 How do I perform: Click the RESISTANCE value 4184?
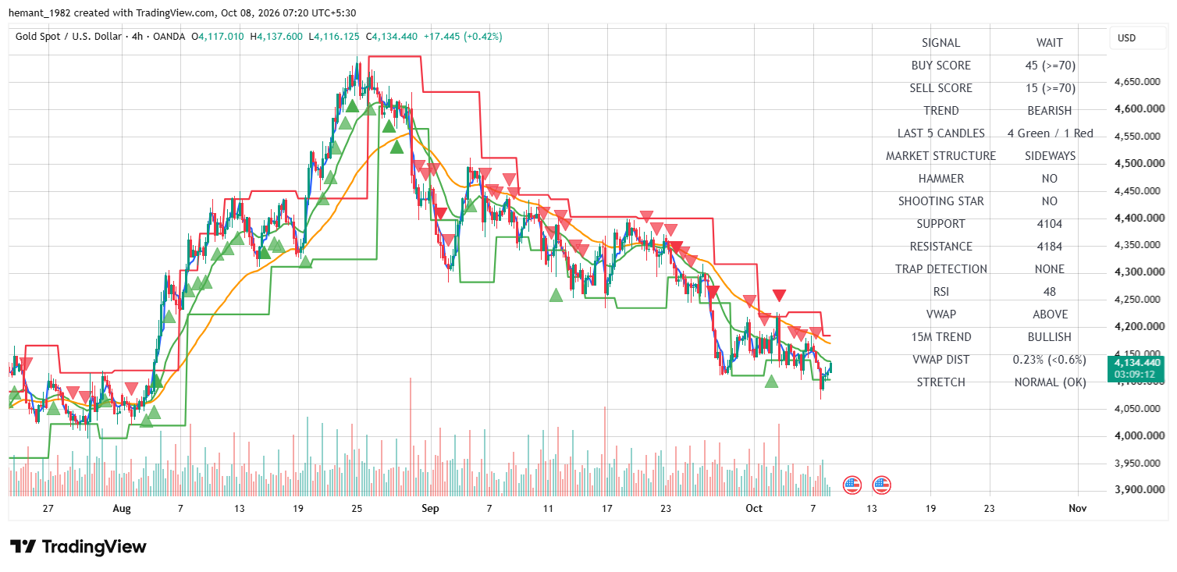click(x=1050, y=247)
